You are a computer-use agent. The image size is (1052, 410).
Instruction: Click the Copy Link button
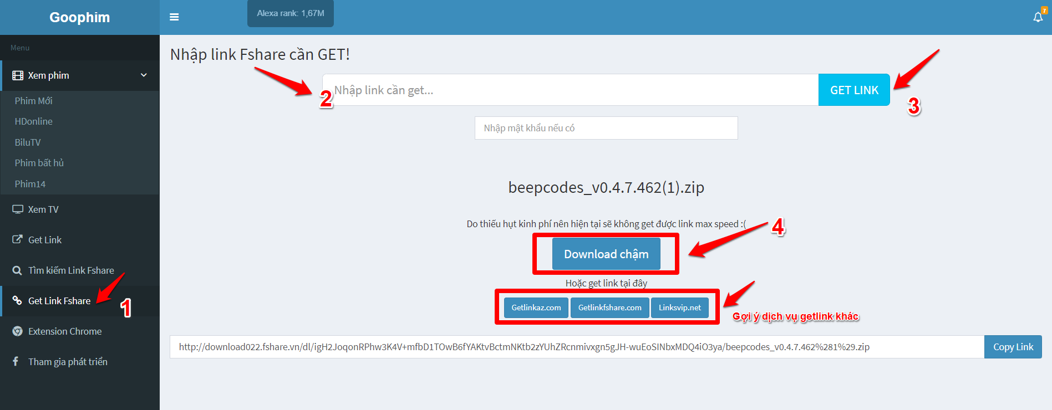coord(1013,347)
